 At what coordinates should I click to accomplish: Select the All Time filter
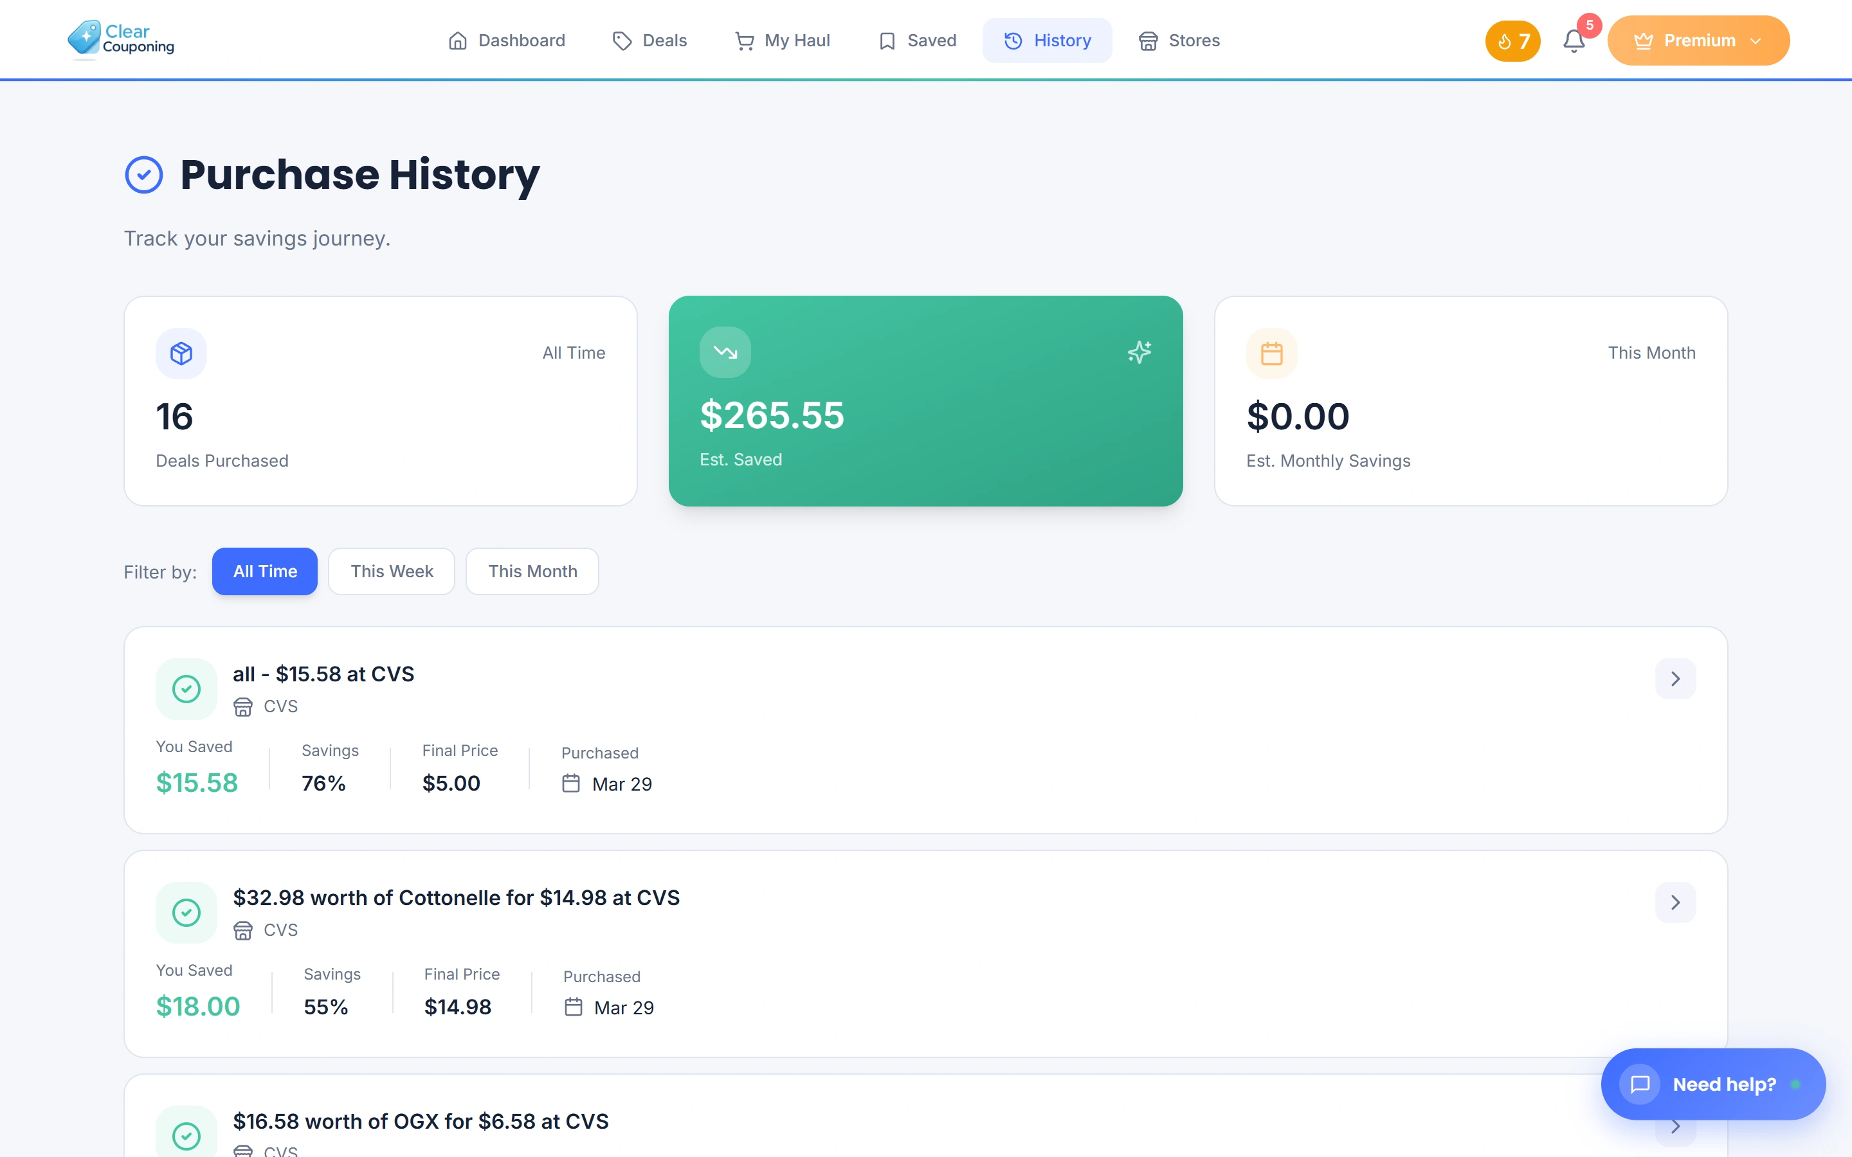point(265,571)
